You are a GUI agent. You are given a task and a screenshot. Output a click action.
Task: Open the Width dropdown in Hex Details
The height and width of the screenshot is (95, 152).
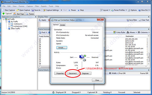click(x=114, y=73)
